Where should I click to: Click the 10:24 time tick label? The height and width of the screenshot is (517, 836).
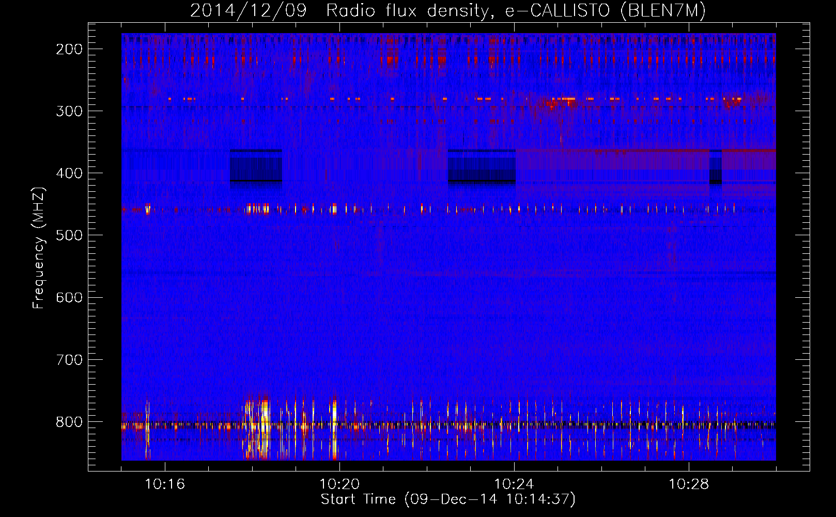[514, 484]
